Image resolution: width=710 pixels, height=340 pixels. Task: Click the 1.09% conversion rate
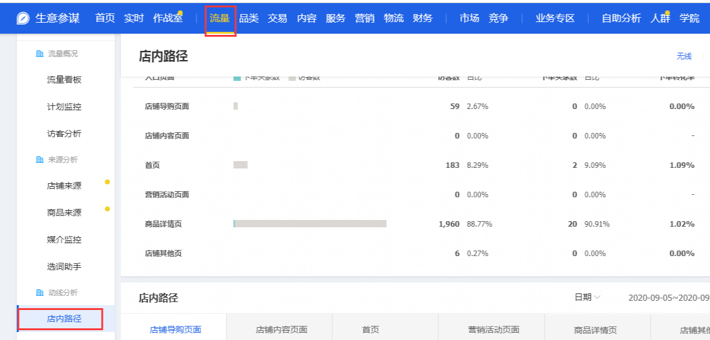682,165
